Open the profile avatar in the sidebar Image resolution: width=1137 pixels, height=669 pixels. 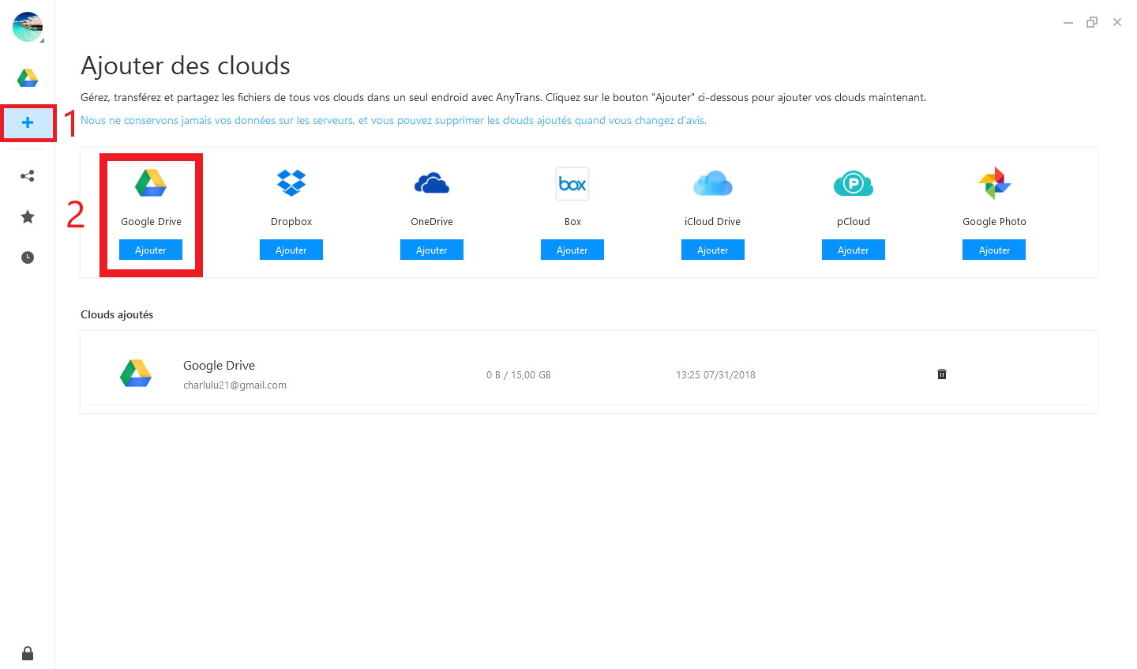coord(28,27)
